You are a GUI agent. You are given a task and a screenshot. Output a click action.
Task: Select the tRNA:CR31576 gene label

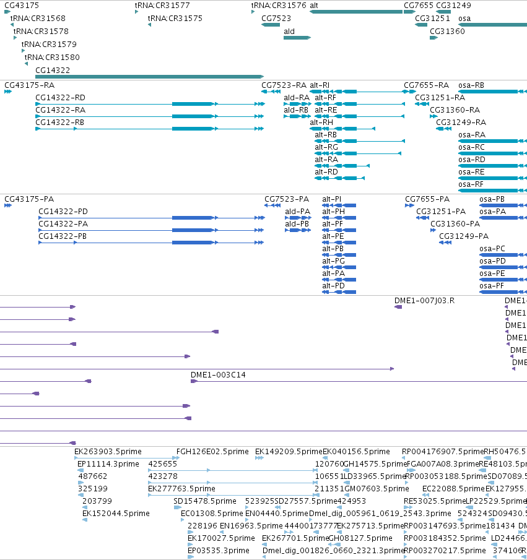[x=279, y=6]
